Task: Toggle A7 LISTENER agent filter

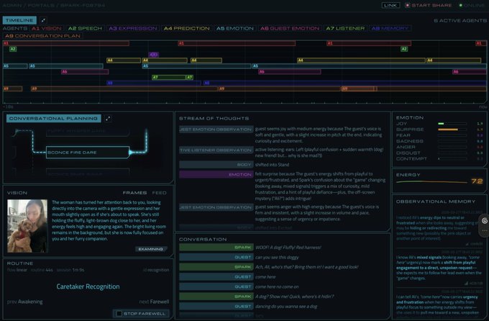Action: [345, 28]
